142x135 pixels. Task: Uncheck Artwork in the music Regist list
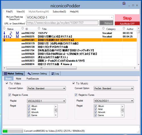click(96, 112)
